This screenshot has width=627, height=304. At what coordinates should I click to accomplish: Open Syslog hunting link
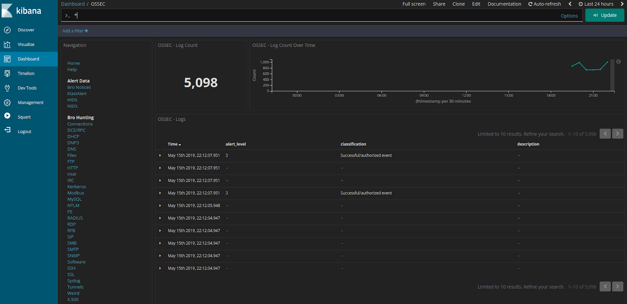tap(74, 280)
